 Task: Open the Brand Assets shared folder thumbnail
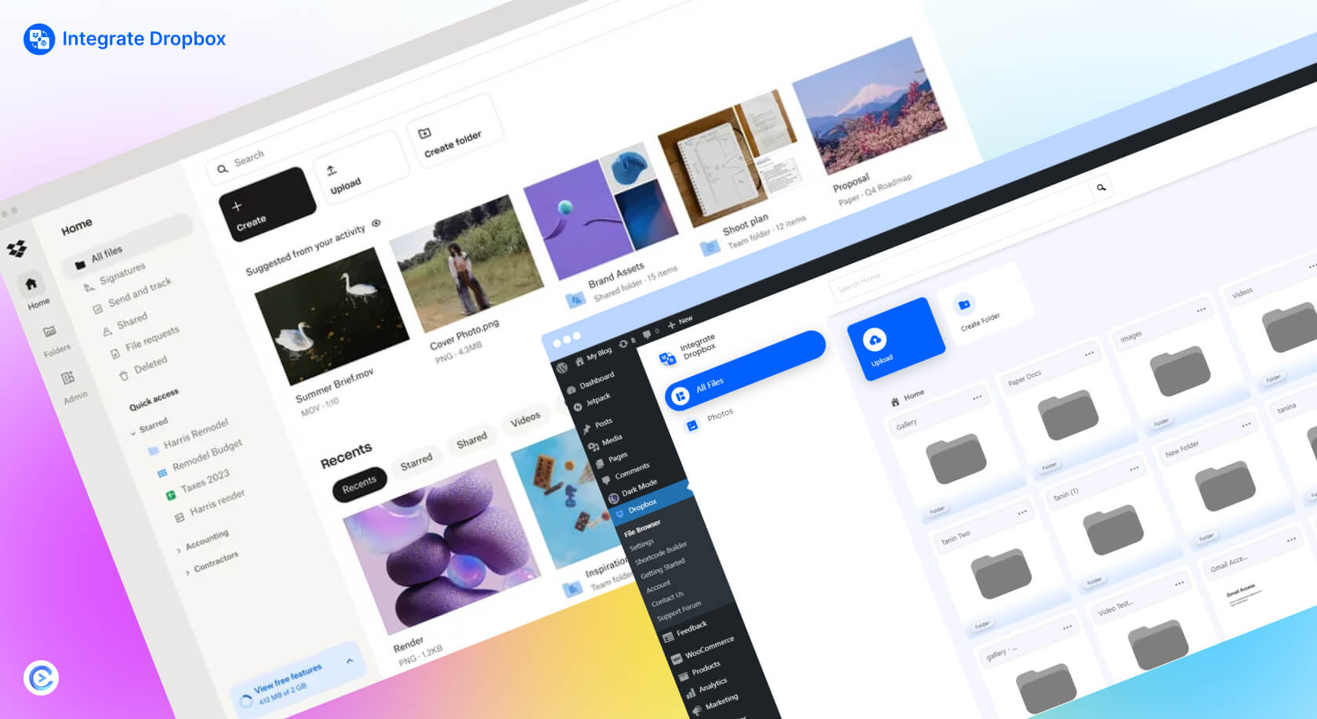point(600,210)
